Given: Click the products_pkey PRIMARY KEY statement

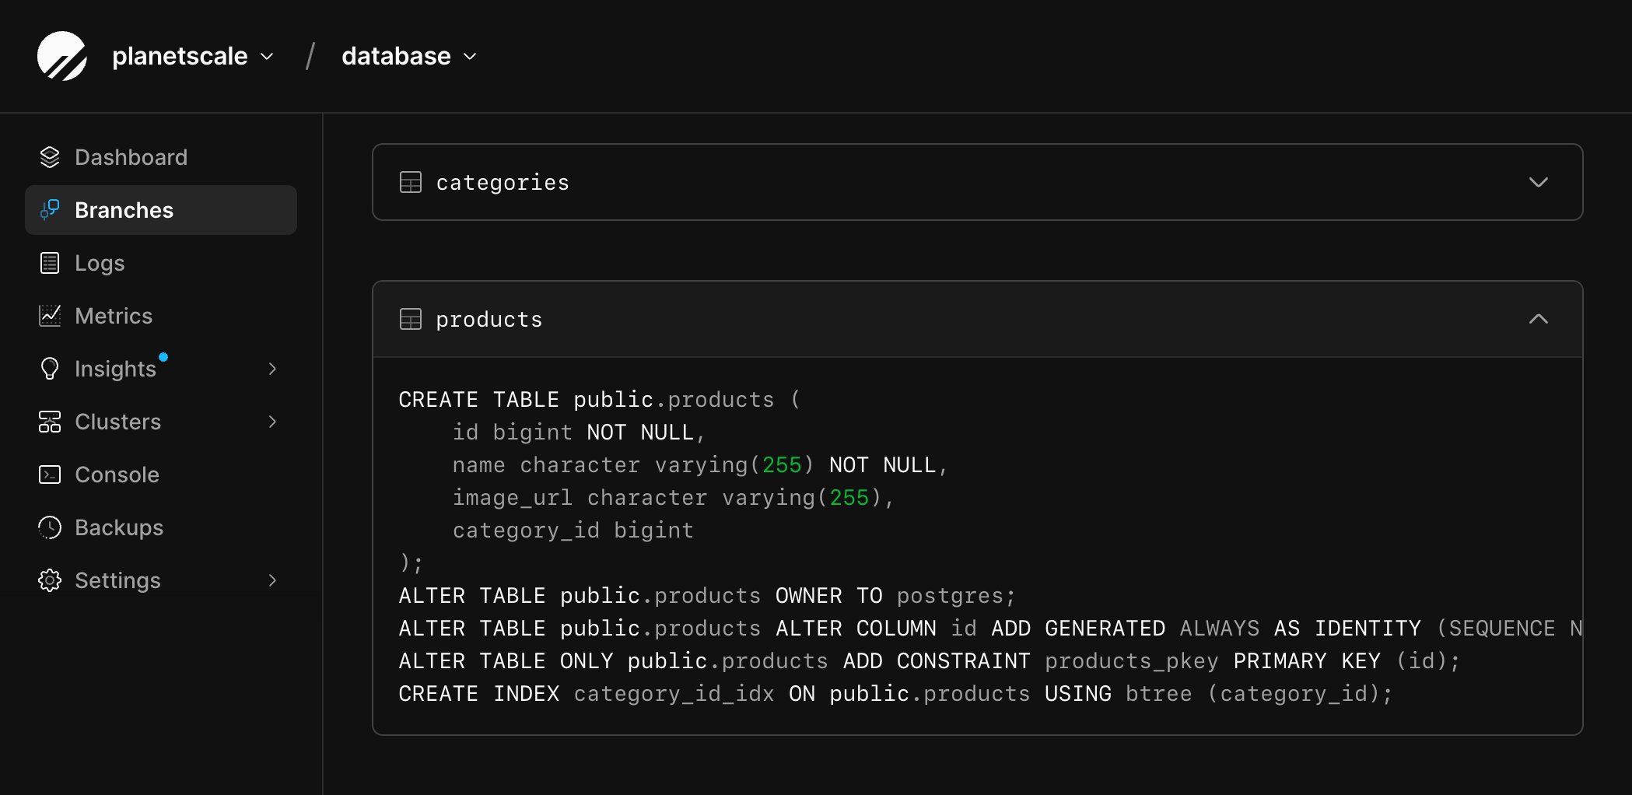Looking at the screenshot, I should tap(930, 661).
